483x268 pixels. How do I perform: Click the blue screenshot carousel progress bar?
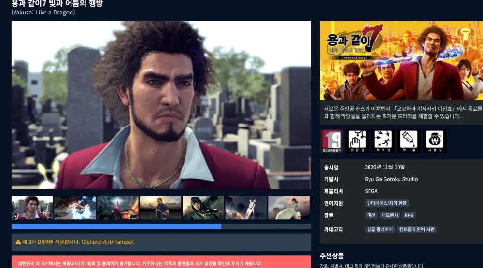pos(116,226)
